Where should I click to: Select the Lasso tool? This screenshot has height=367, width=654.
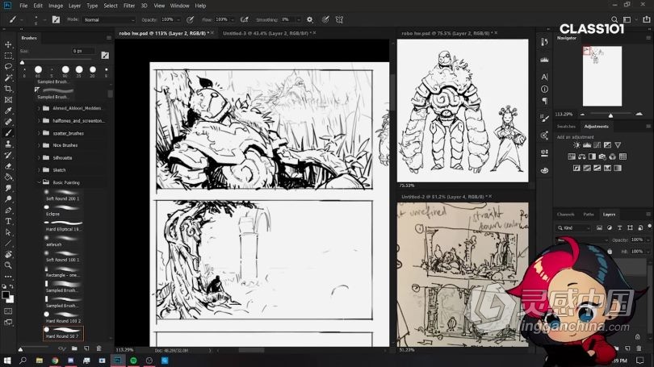click(x=8, y=67)
